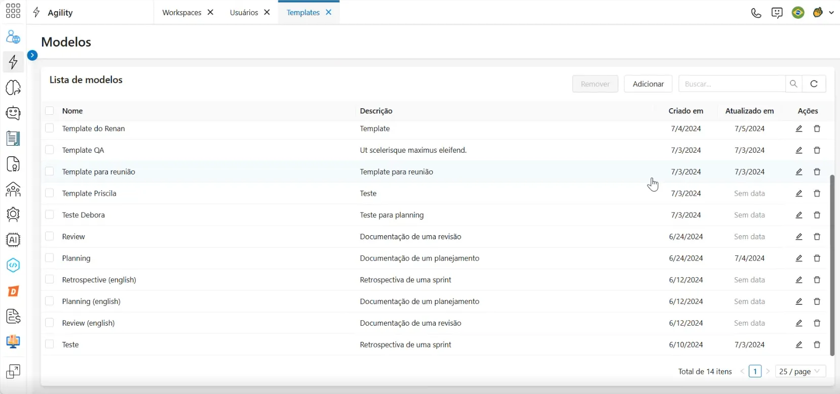Open the AI chip sidebar module

[x=13, y=240]
